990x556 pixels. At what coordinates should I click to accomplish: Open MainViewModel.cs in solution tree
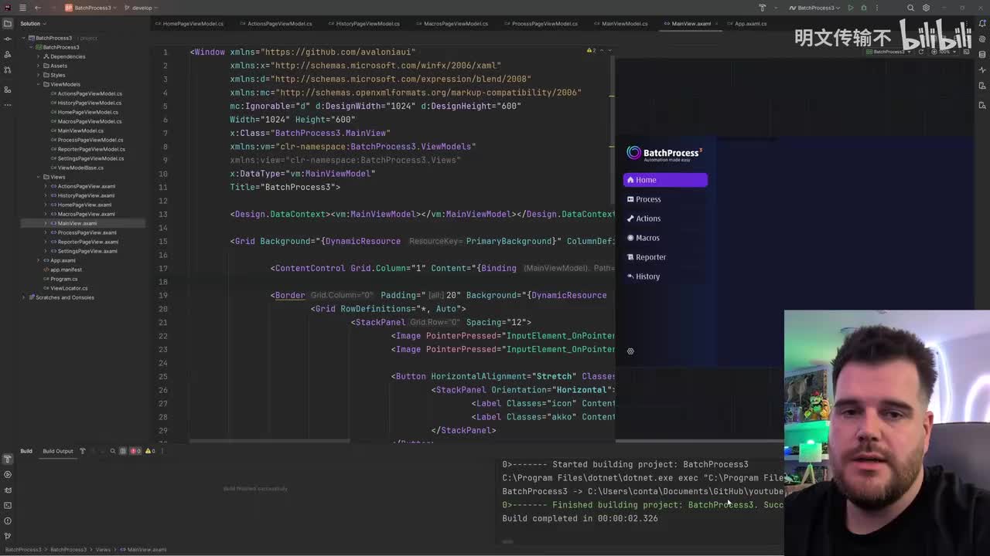80,131
